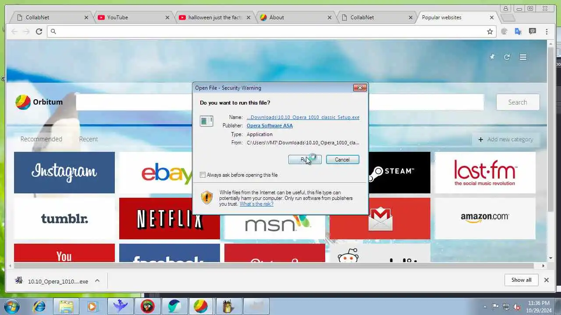This screenshot has width=561, height=315.
Task: Open the amazon.com tile
Action: tap(485, 218)
